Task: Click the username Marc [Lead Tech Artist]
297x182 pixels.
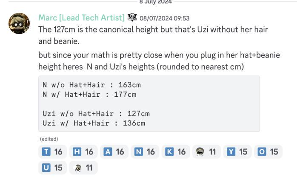Action: point(81,18)
